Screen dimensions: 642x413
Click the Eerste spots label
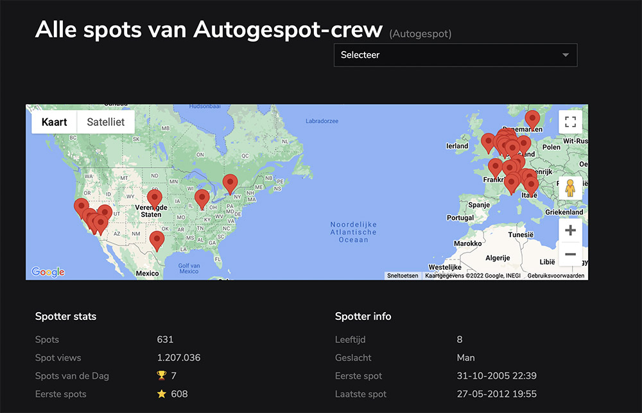coord(60,394)
